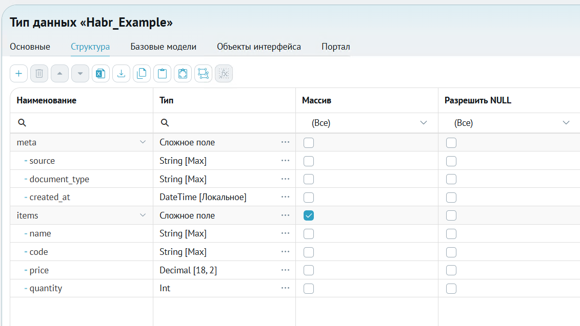Screen dimensions: 580x326
Task: Open the Портал tab
Action: (x=336, y=47)
